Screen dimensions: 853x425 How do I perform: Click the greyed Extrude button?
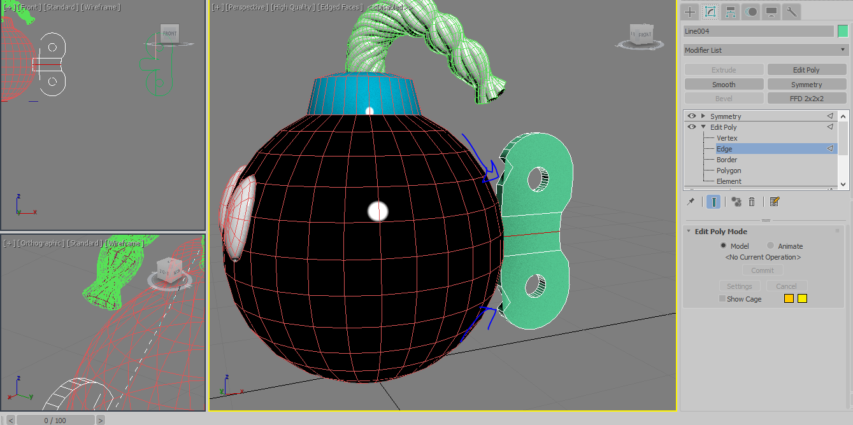tap(724, 70)
